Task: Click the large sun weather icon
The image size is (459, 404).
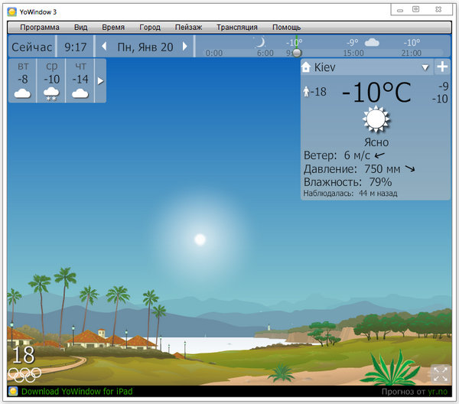Action: 376,120
